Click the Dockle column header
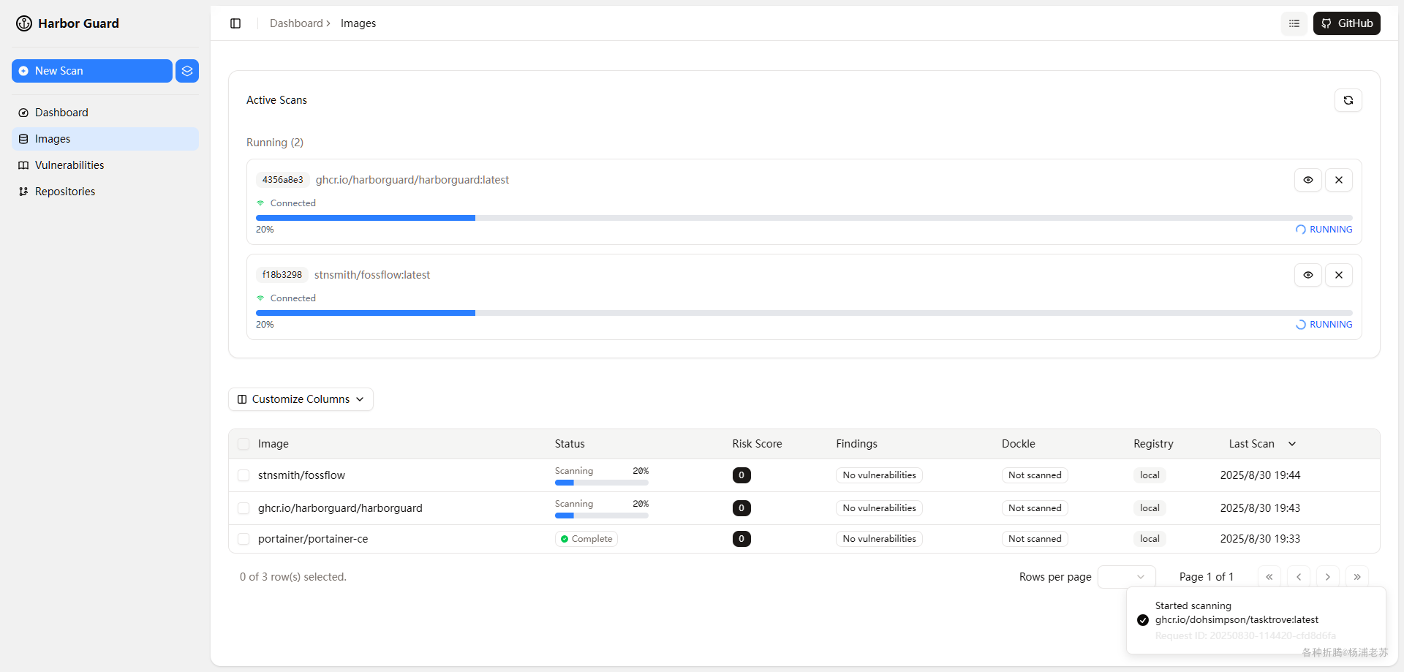Screen dimensions: 1404x672 1019,444
